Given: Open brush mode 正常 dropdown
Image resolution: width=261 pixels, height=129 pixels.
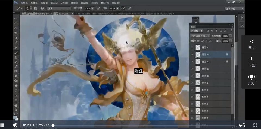Looking at the screenshot, I should pos(59,8).
